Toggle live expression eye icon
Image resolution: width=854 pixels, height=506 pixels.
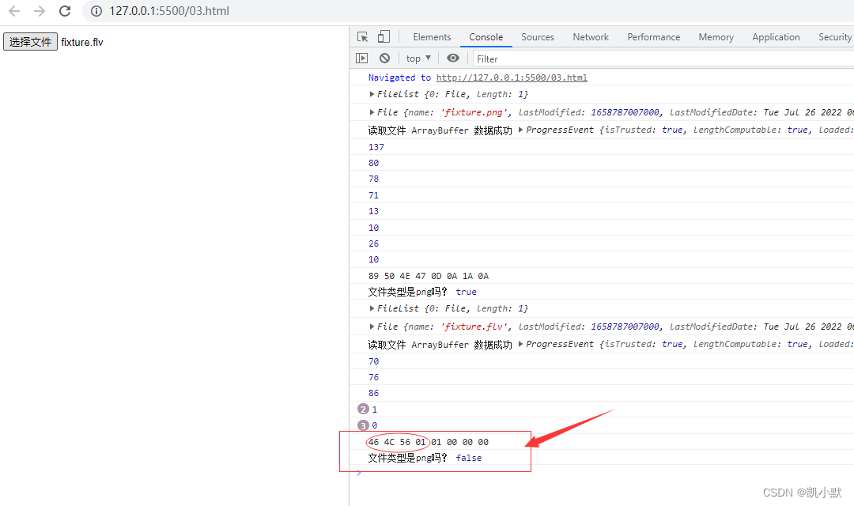coord(452,59)
